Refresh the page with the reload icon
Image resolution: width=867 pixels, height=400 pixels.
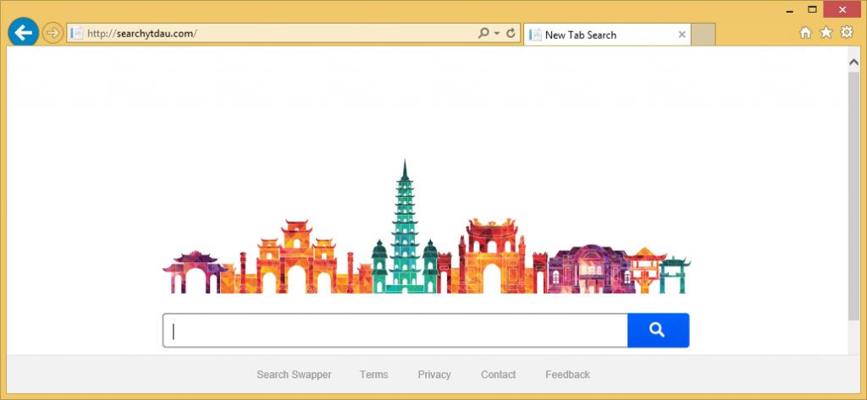pyautogui.click(x=511, y=34)
